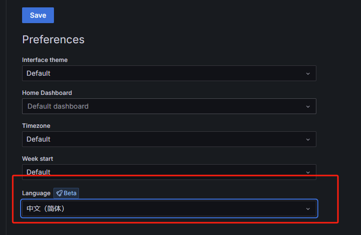This screenshot has height=235, width=361.
Task: Click the Interface theme label
Action: coord(45,60)
